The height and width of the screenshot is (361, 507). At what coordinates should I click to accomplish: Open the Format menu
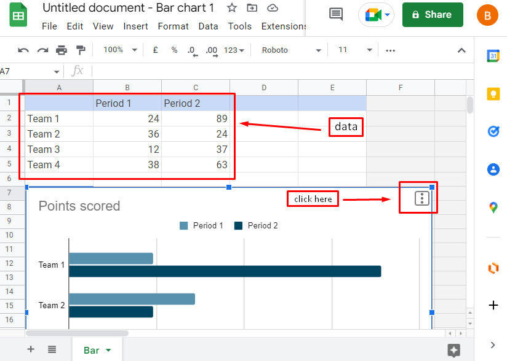click(174, 26)
